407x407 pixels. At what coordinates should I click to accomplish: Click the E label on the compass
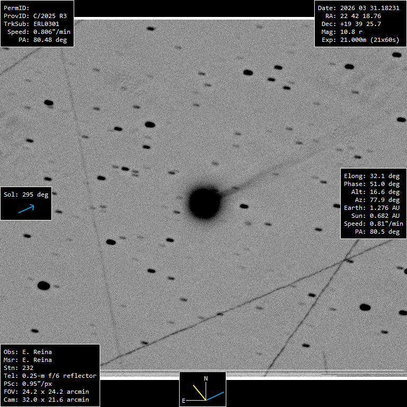(183, 401)
